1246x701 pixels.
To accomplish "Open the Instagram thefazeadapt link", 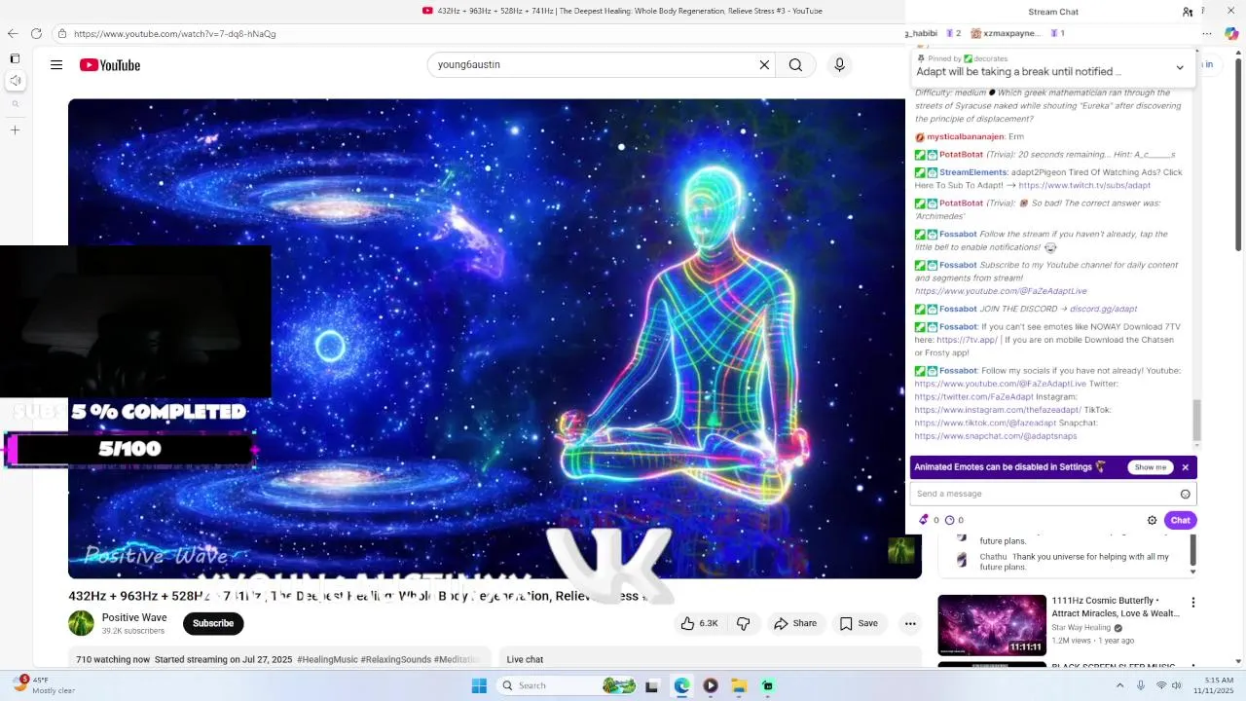I will pos(998,410).
